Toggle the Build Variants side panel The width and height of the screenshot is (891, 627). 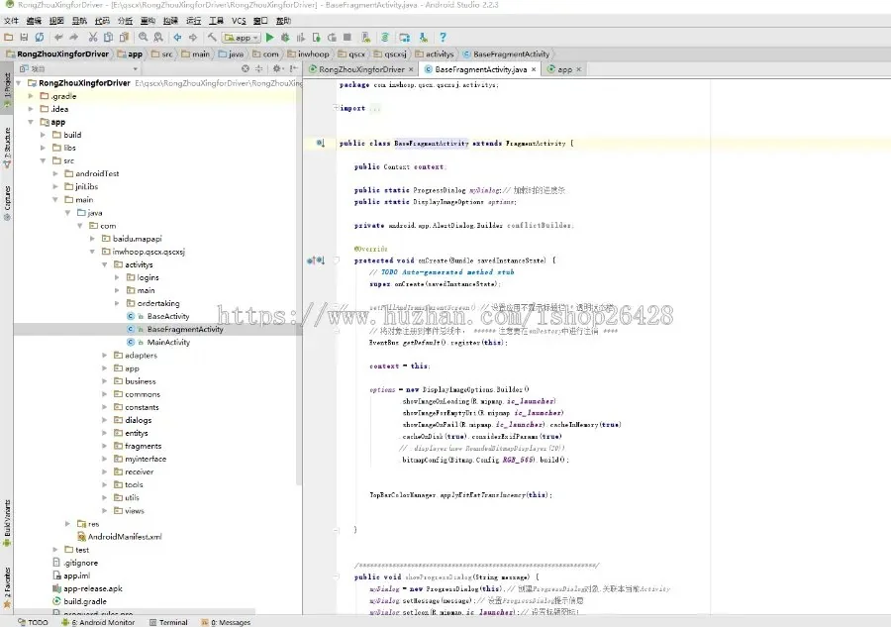(x=7, y=518)
